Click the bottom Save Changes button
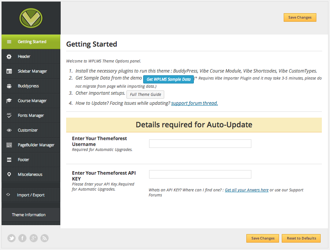Viewport: 330px width, 250px height. 263,238
